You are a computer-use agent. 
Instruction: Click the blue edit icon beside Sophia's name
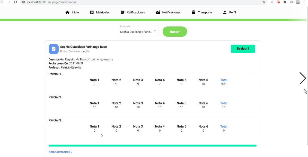click(x=54, y=49)
